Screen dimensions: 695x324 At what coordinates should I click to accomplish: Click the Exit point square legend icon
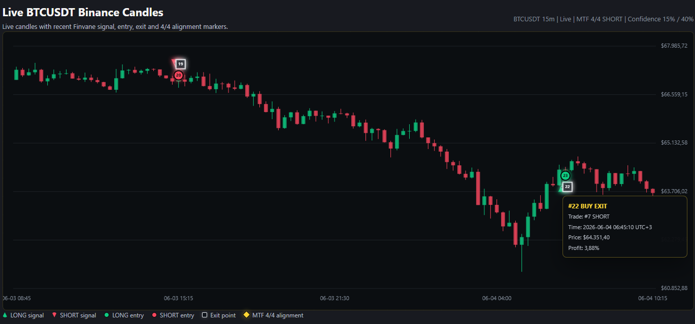205,315
